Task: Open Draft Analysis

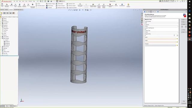Action: click(x=59, y=4)
